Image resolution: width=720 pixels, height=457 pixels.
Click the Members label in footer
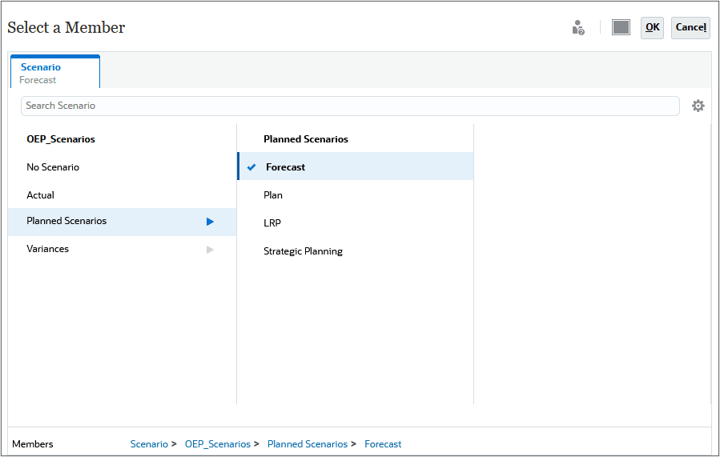[33, 444]
